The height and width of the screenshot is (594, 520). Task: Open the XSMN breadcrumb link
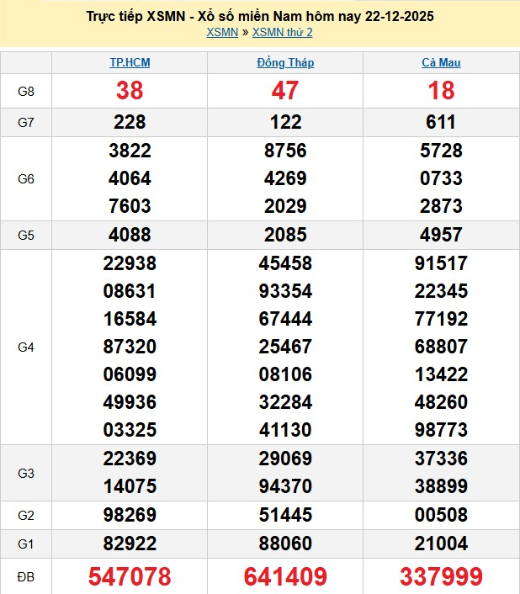(222, 33)
